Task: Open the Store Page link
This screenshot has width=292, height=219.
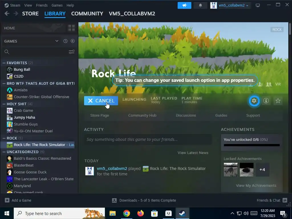Action: pyautogui.click(x=100, y=115)
